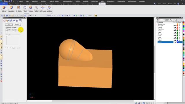The height and width of the screenshot is (104, 185).
Task: Toggle visibility eye of Drive Surf layer
Action: 174,26
